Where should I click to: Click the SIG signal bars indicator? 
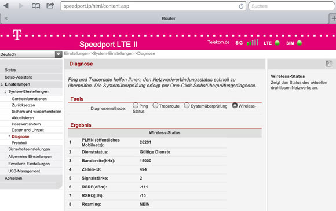click(253, 42)
